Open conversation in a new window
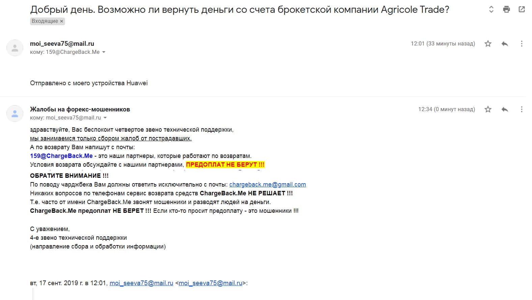The image size is (532, 300). [522, 9]
